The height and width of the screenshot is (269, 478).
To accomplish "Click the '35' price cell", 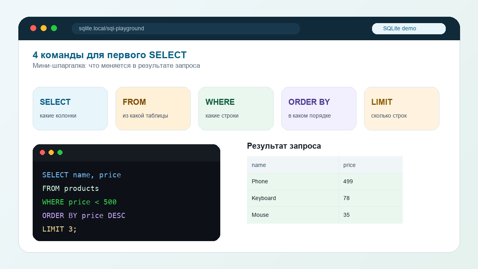I will [370, 215].
